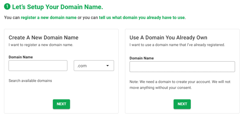Click the dropdown arrow beside .com
242x117 pixels.
pos(108,66)
